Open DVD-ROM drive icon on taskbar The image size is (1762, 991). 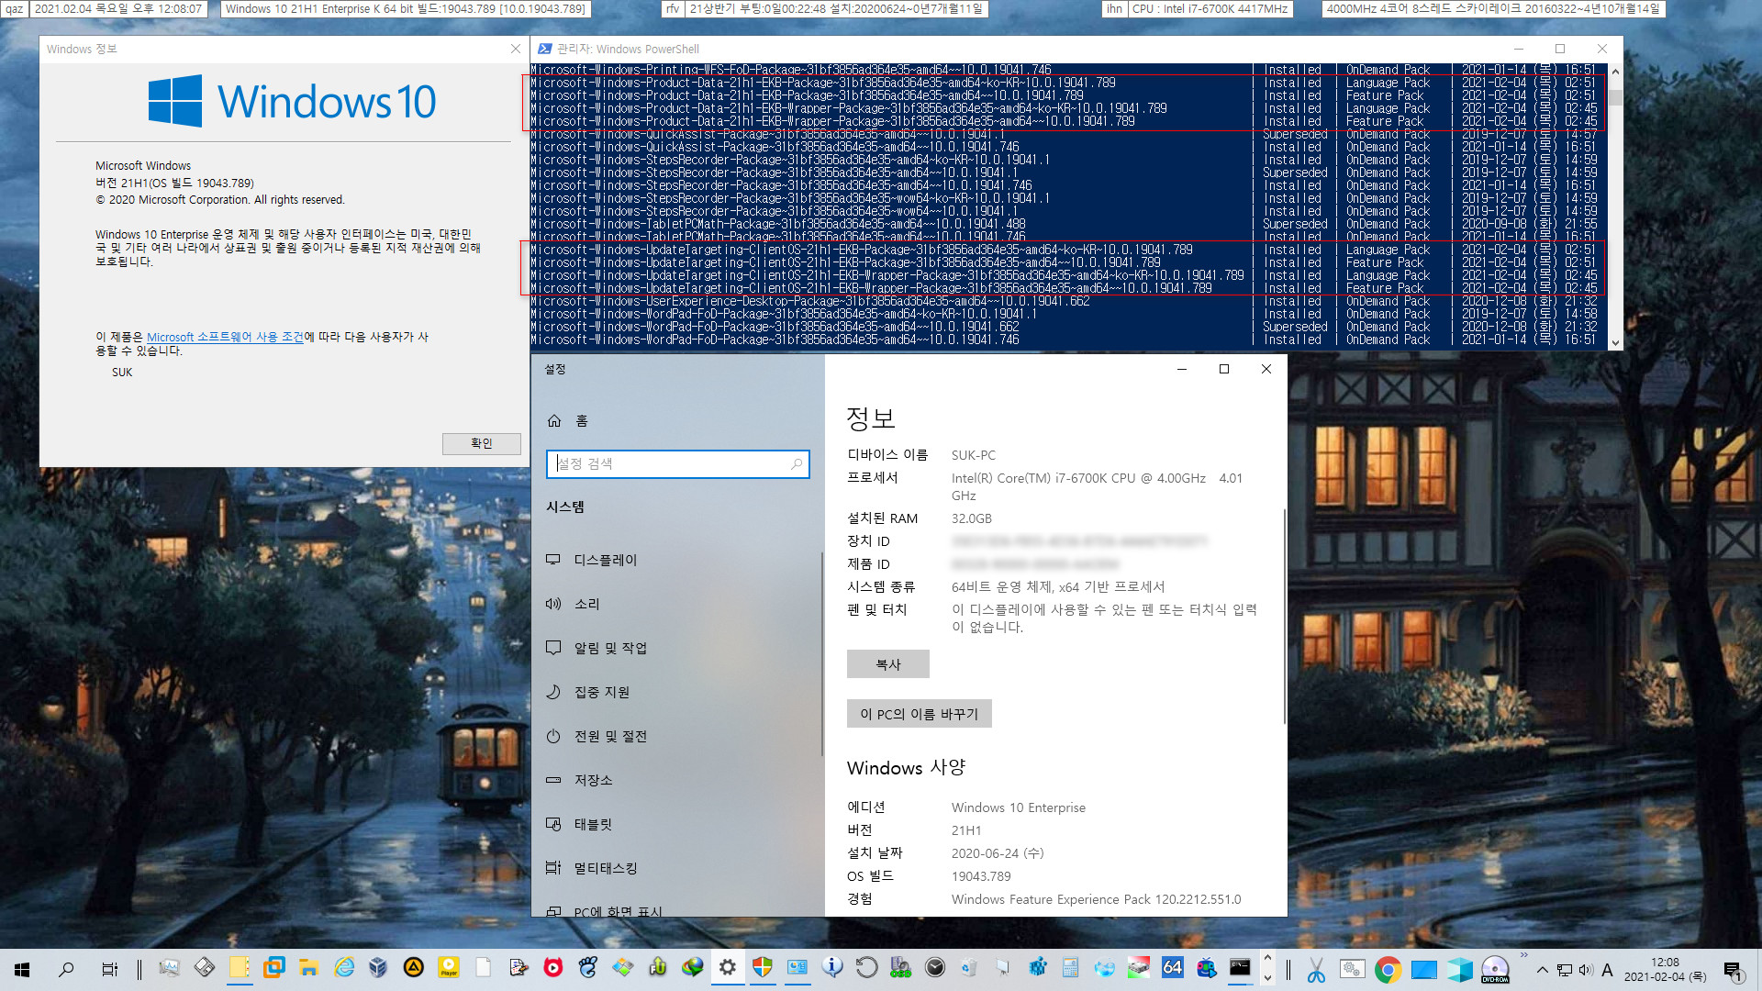pos(1495,970)
